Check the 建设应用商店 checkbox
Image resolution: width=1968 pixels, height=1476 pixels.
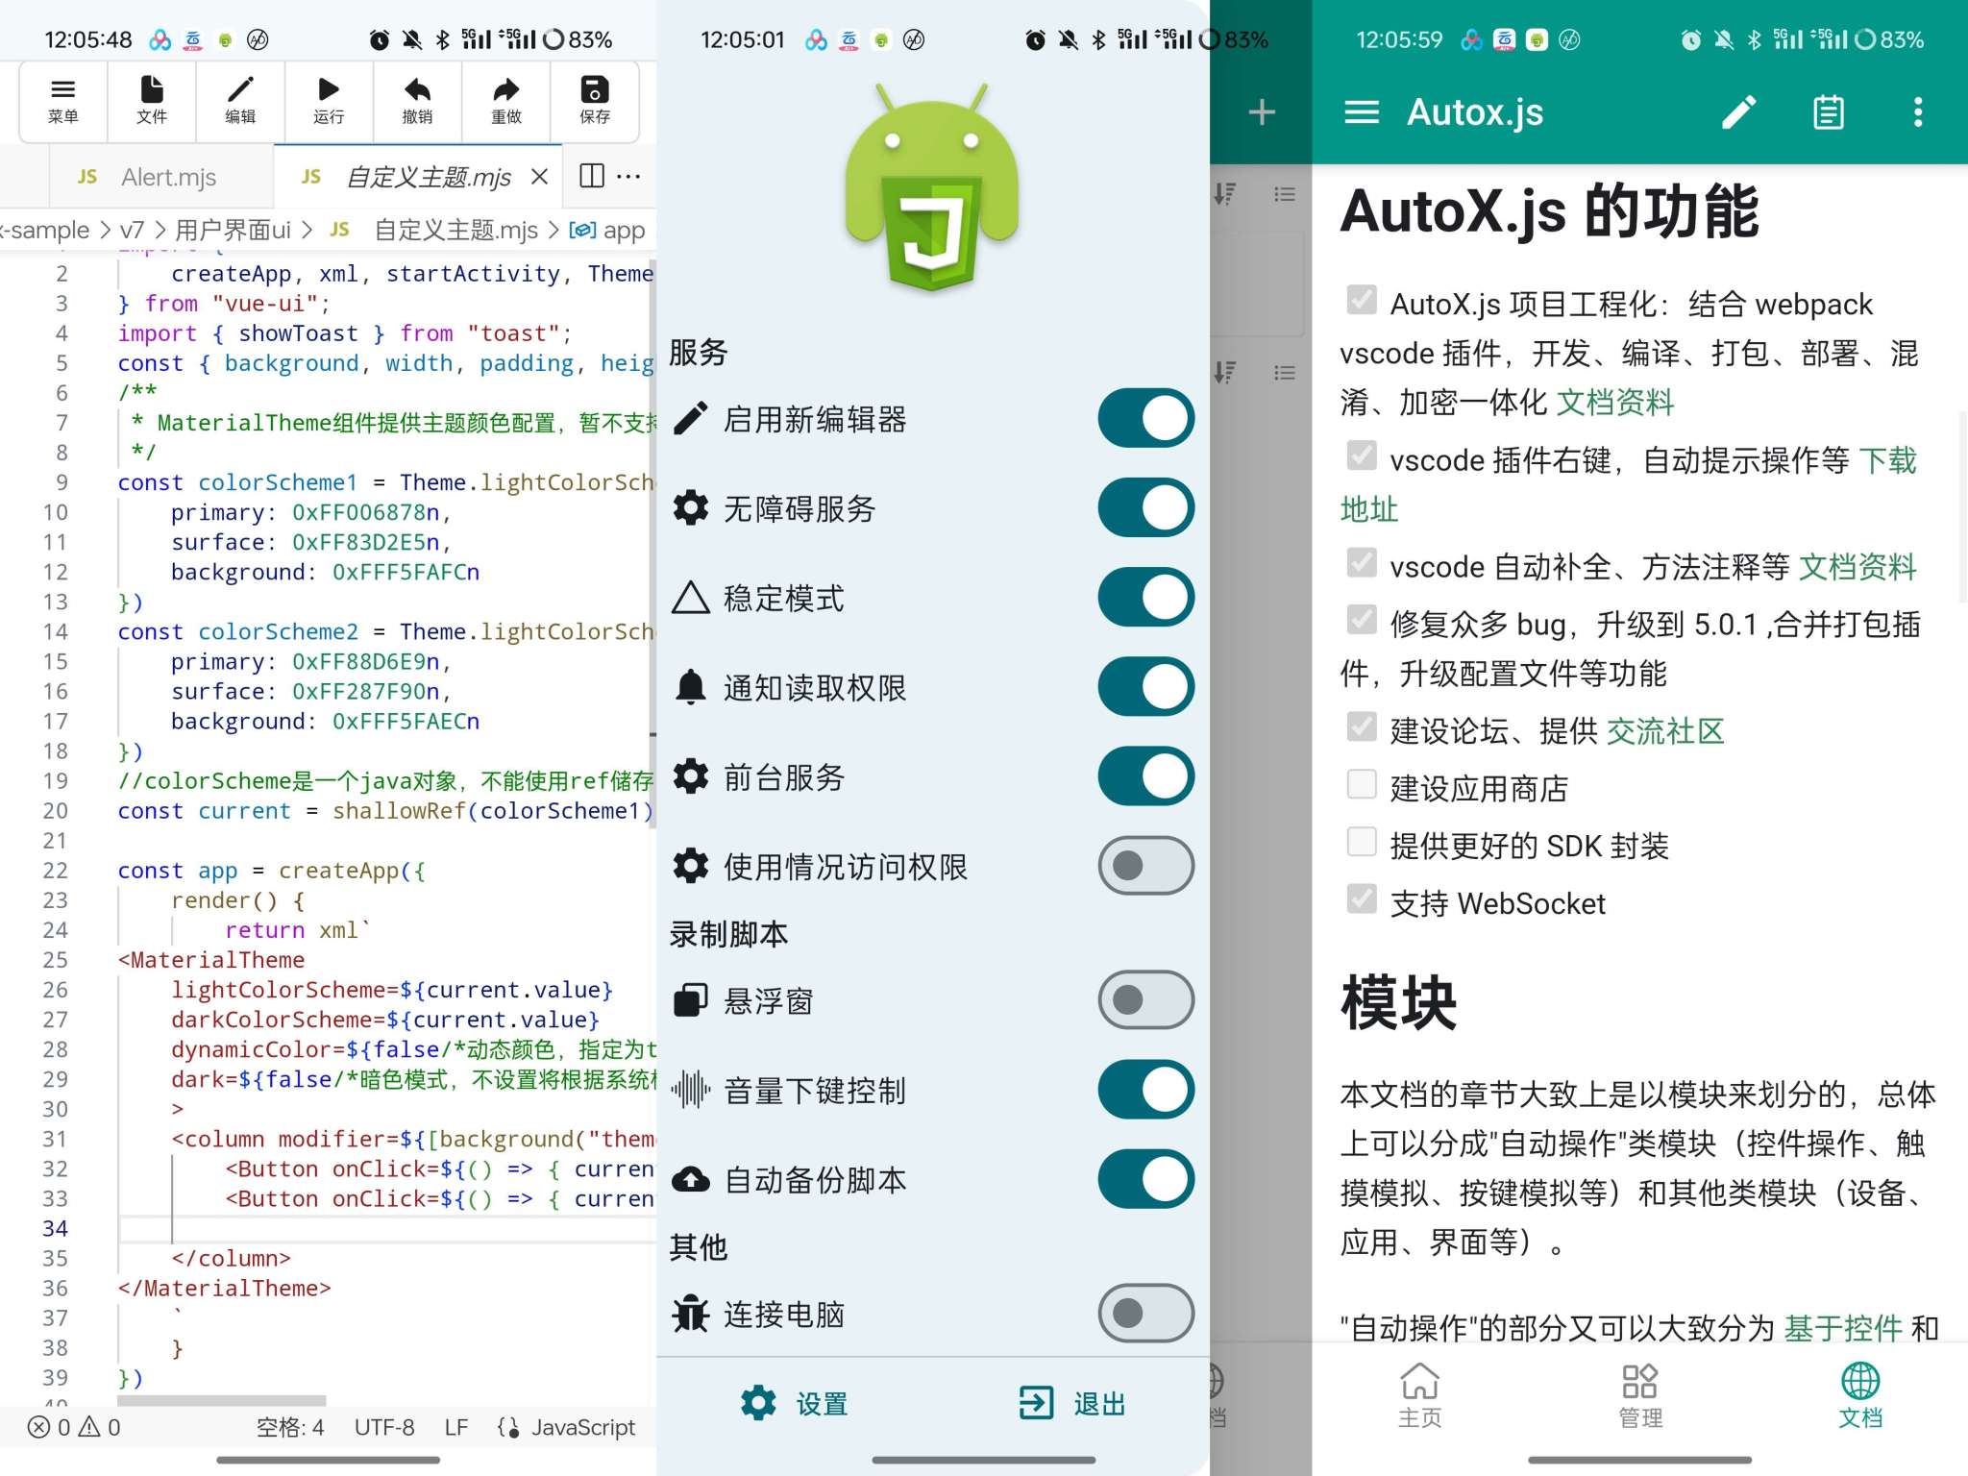coord(1362,784)
